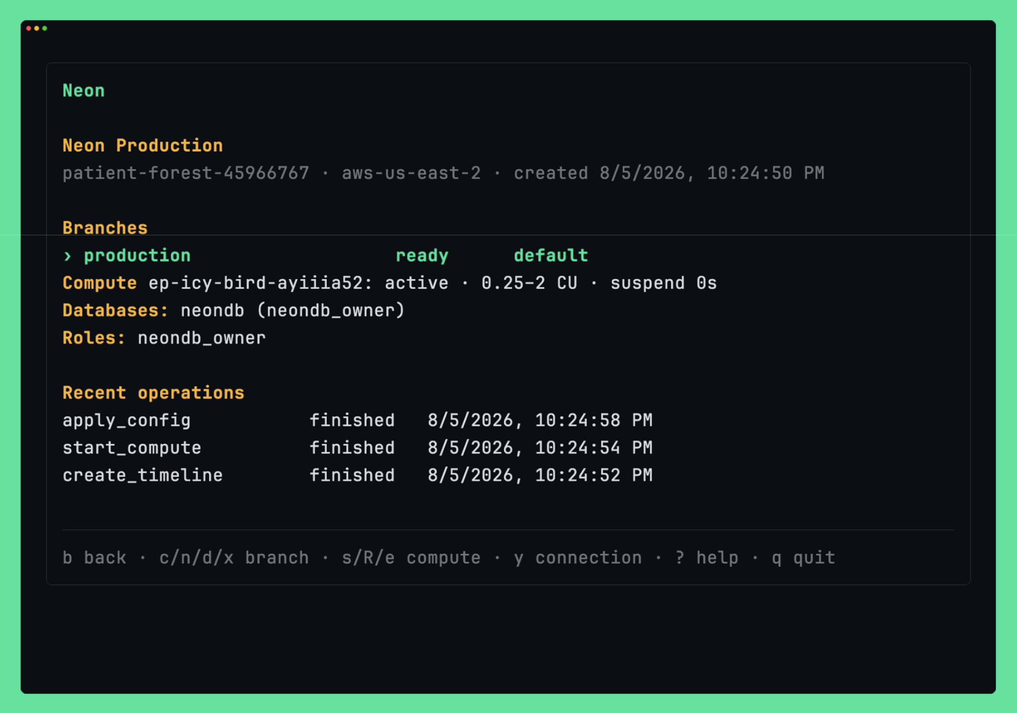Click the Compute label
Image resolution: width=1017 pixels, height=713 pixels.
pyautogui.click(x=99, y=283)
